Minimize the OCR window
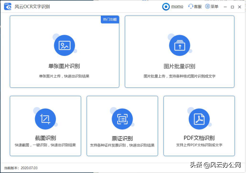This screenshot has height=173, width=246. click(x=225, y=7)
